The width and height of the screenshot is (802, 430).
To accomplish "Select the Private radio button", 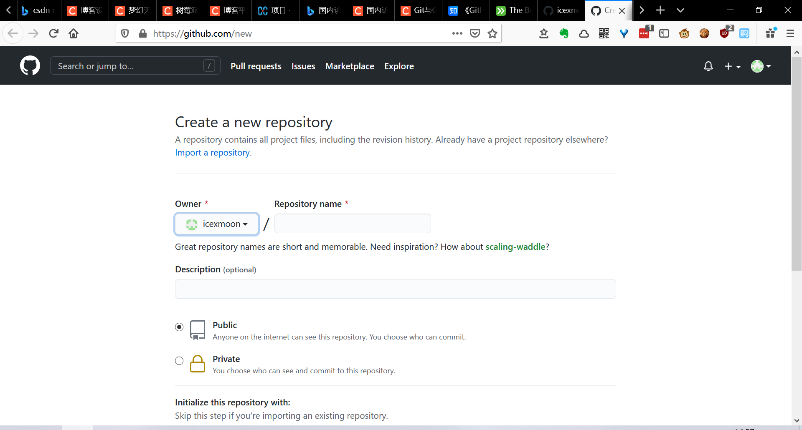I will pos(179,361).
